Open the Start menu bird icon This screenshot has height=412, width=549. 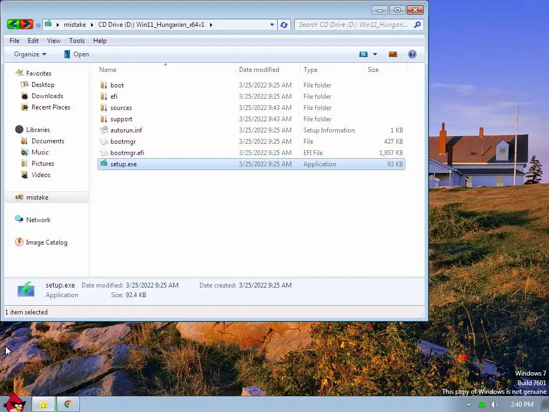point(14,403)
